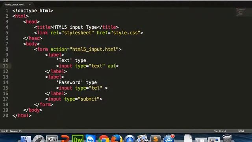252x142 pixels.
Task: Open System Preferences gear in dock
Action: pyautogui.click(x=52, y=139)
